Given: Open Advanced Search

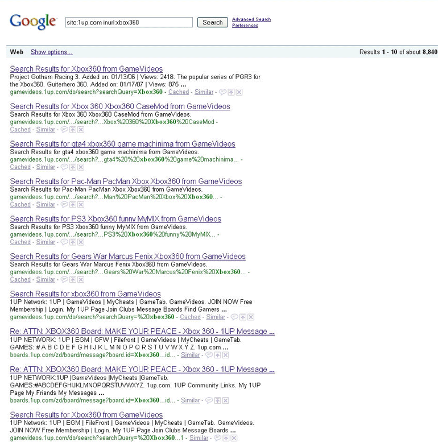Looking at the screenshot, I should (251, 19).
